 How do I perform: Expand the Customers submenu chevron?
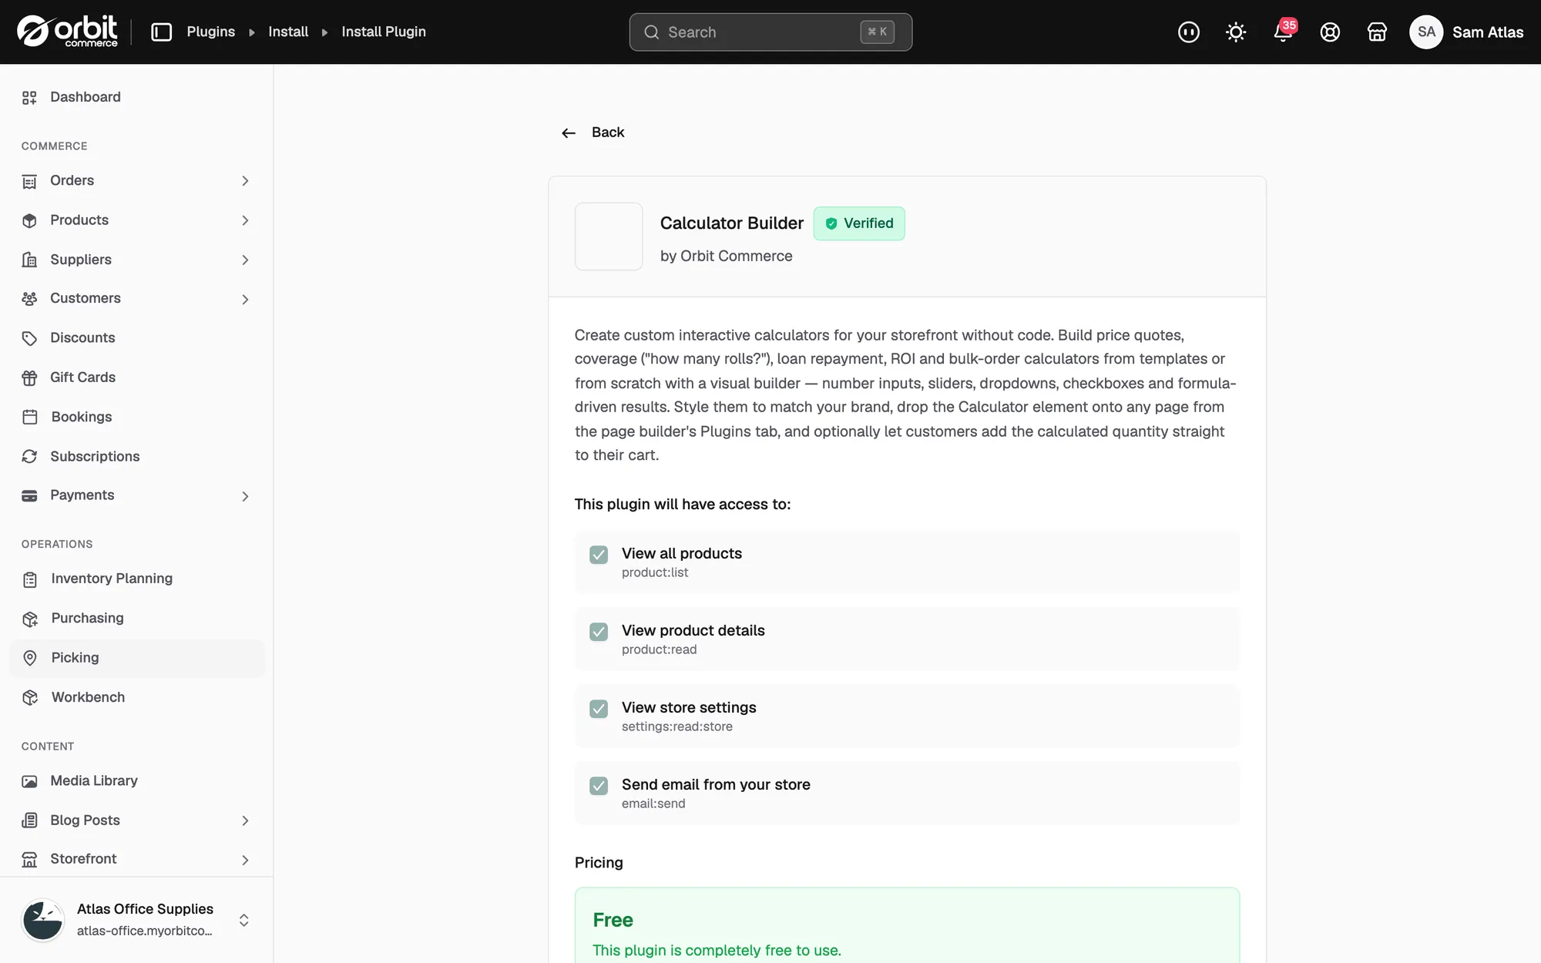[x=245, y=299]
